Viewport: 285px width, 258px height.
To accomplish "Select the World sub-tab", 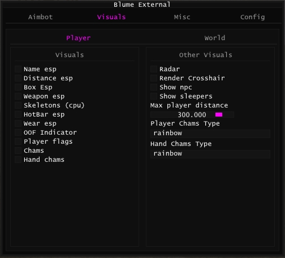I will click(x=215, y=38).
